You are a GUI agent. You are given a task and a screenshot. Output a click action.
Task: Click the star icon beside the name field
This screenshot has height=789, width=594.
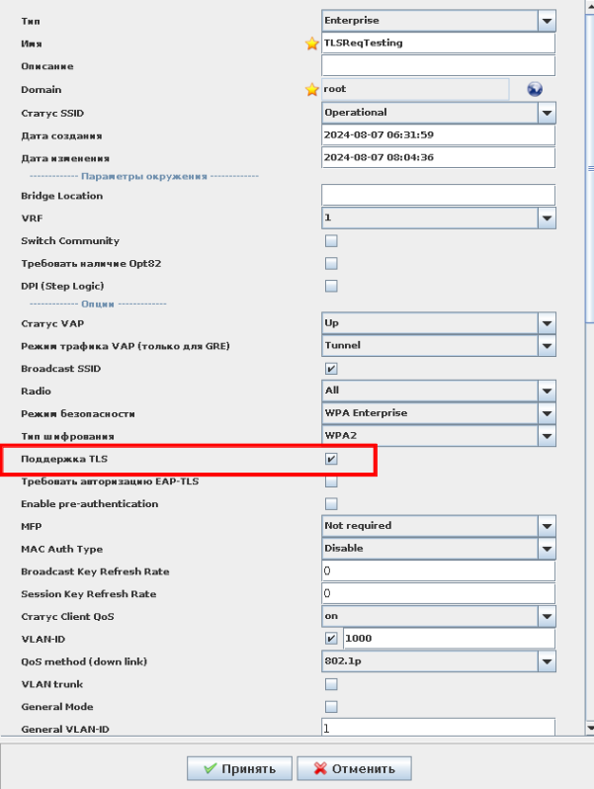pyautogui.click(x=312, y=44)
